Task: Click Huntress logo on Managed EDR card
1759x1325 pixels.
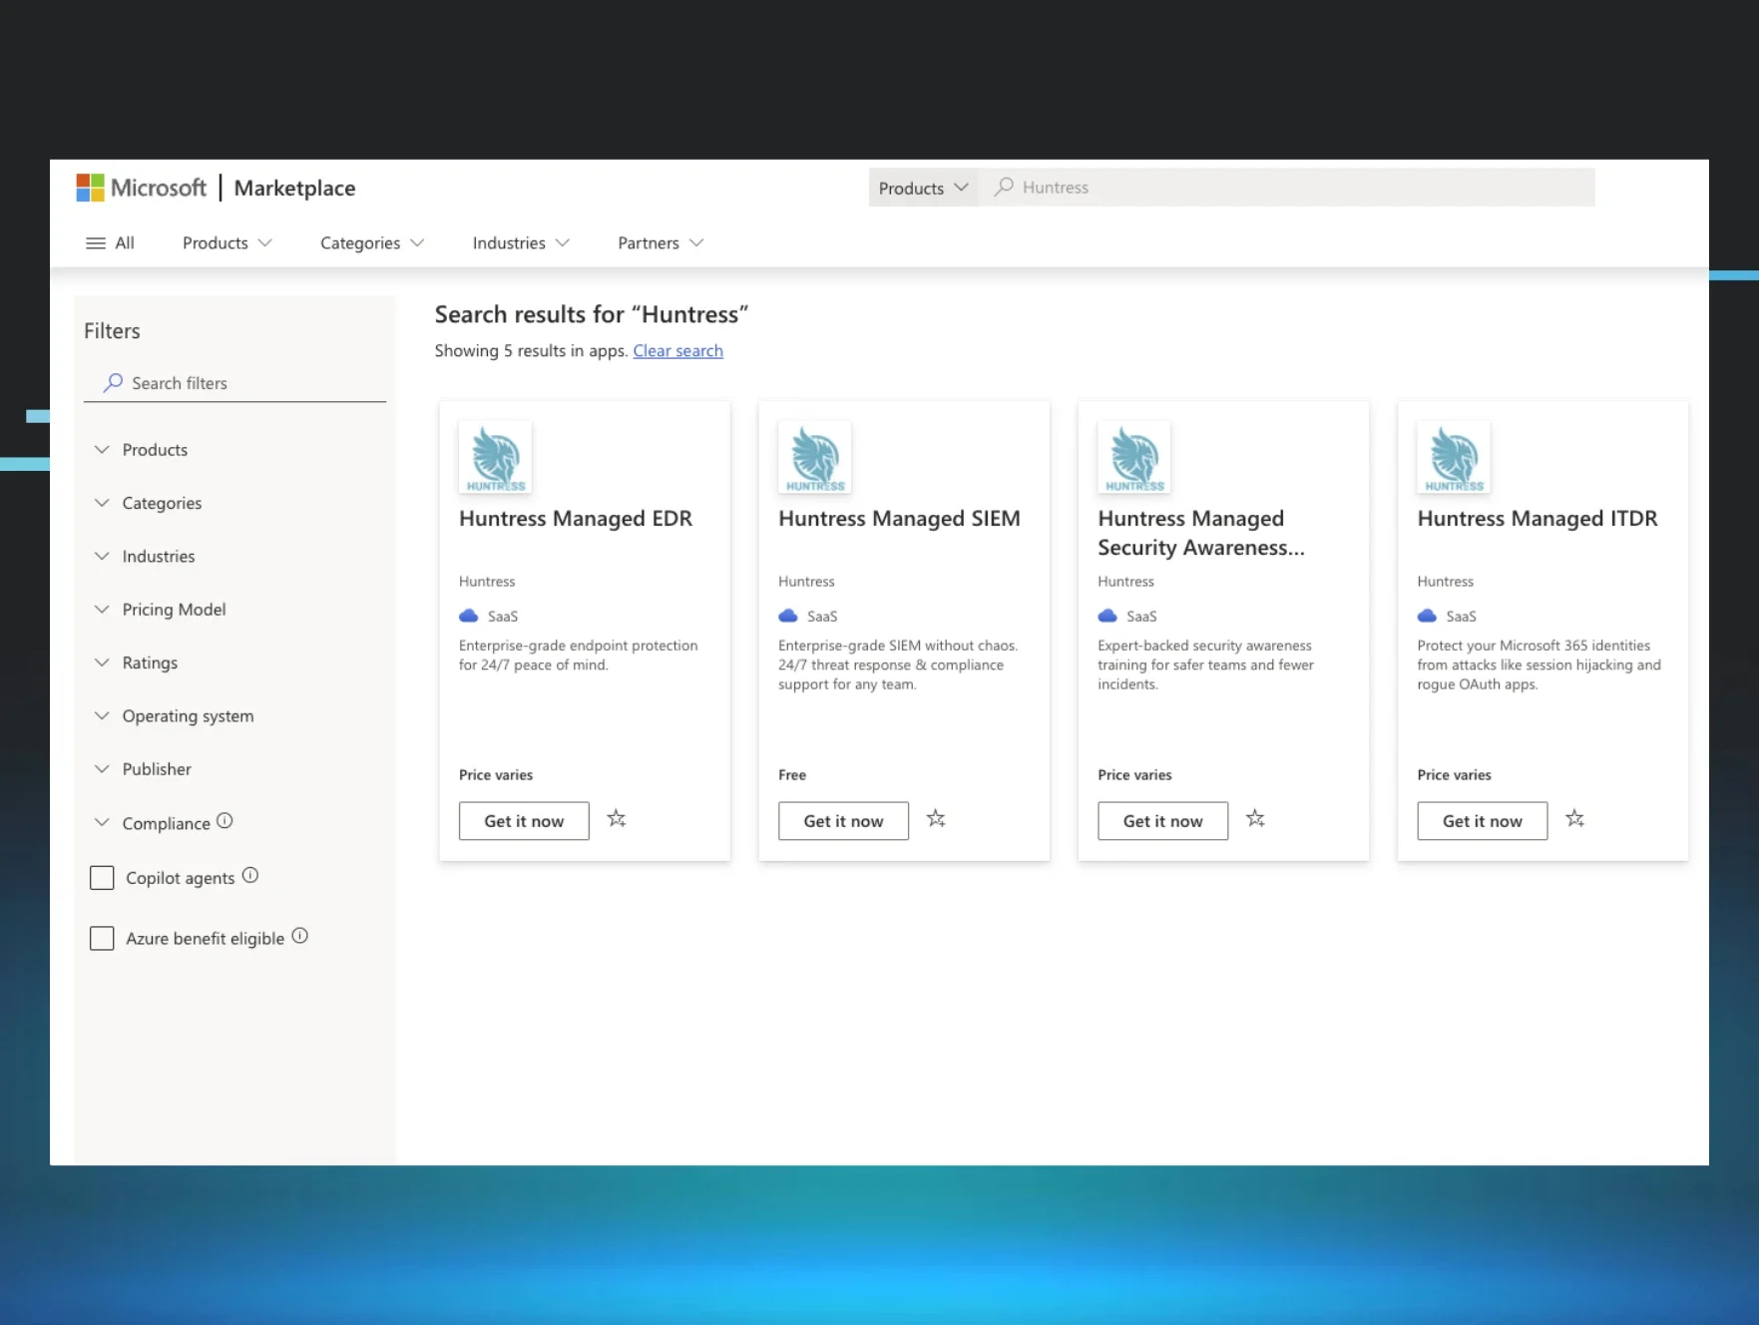Action: [496, 458]
